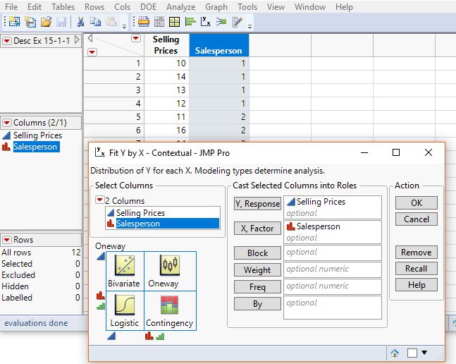456x364 pixels.
Task: Click the blue continuous icon below the Bivariate column
Action: [x=111, y=336]
